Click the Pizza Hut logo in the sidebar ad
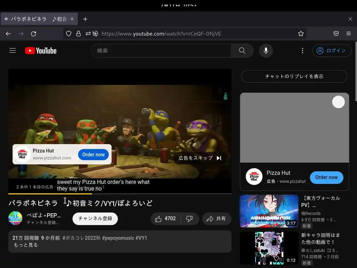This screenshot has width=357, height=268. (254, 177)
